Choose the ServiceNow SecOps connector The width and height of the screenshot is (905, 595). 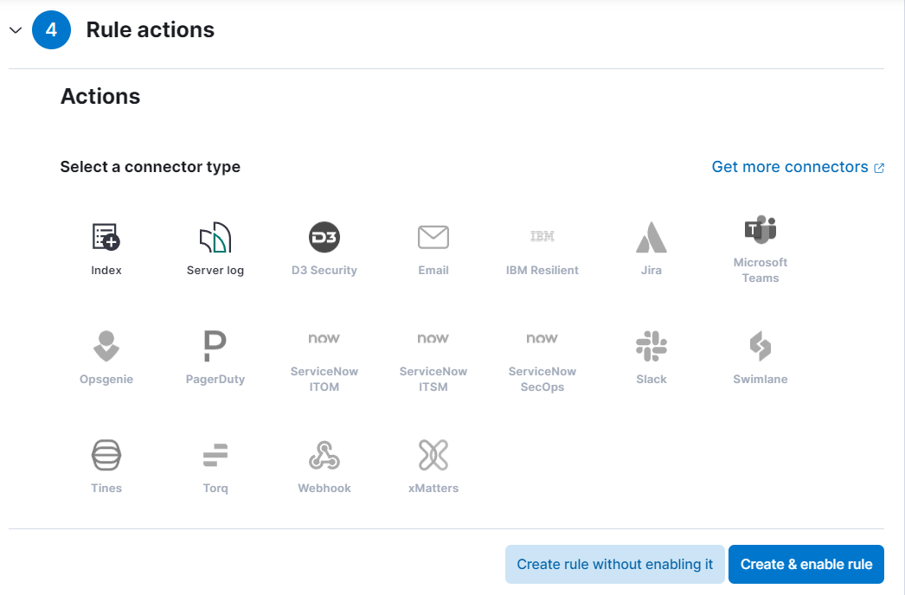click(542, 361)
